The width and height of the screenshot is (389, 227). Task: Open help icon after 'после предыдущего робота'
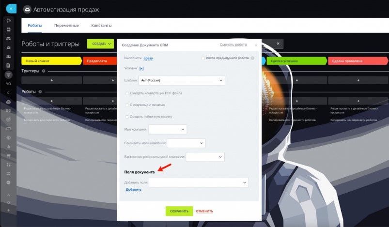(x=252, y=58)
